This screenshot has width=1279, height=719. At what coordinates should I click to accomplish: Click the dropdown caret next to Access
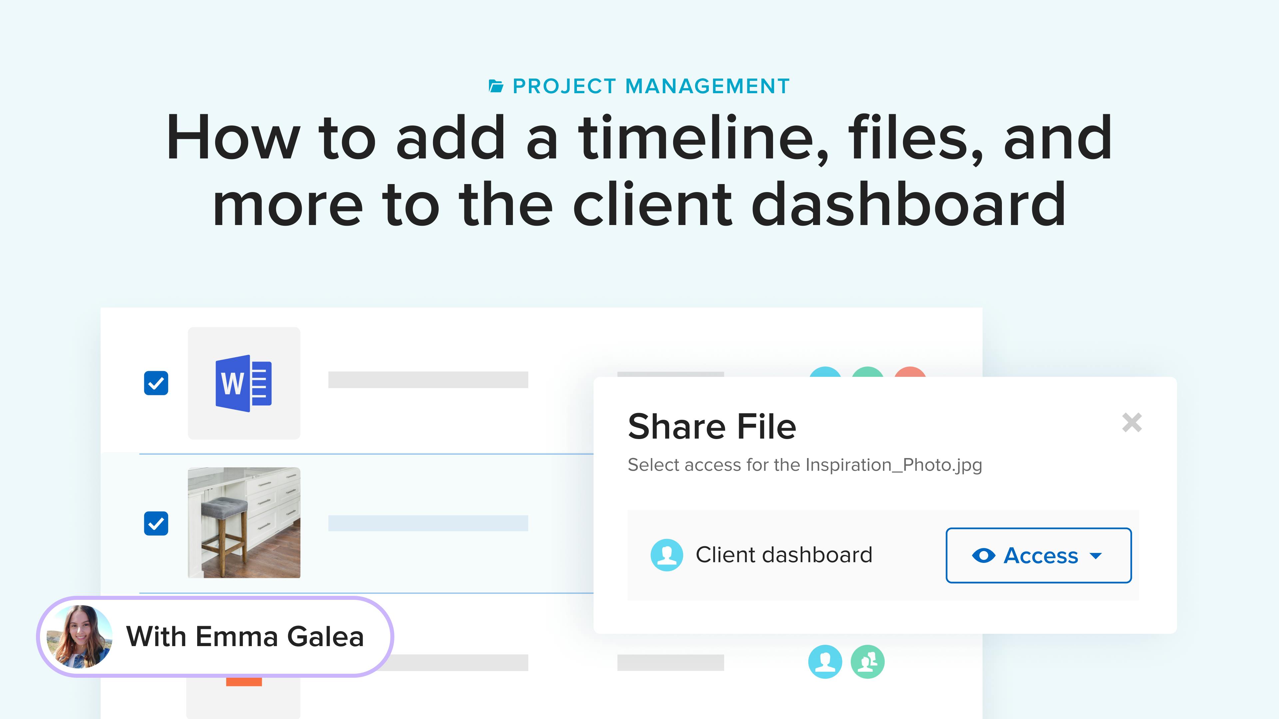[x=1096, y=556]
